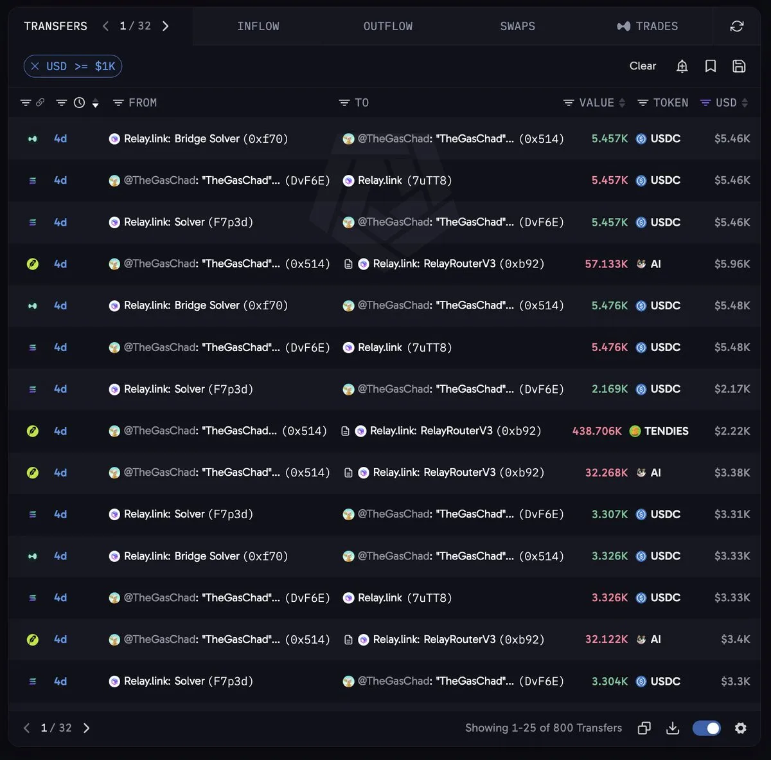The image size is (771, 760).
Task: Go to previous page in the top pager
Action: pos(105,26)
